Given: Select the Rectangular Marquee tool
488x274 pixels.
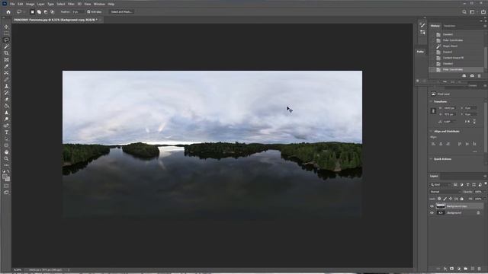Looking at the screenshot, I should (x=6, y=33).
